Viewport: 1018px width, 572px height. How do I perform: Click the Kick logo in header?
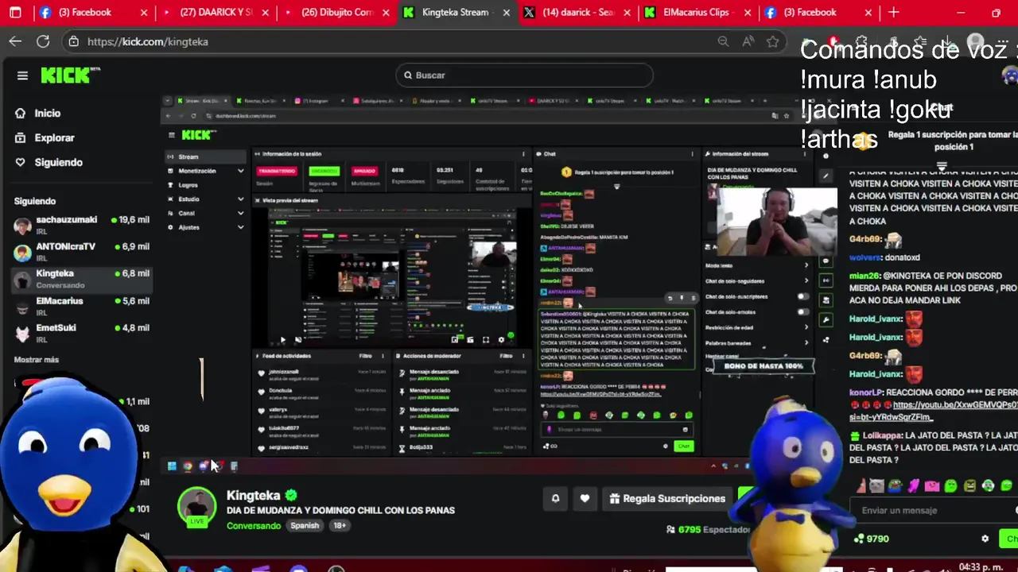(71, 75)
